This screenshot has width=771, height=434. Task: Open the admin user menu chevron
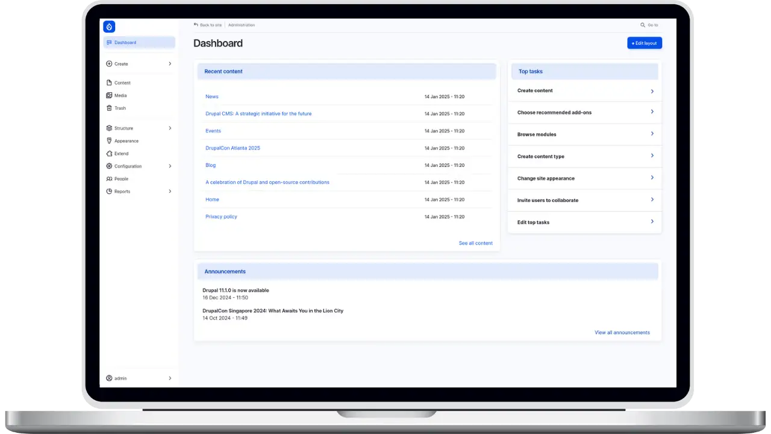[x=170, y=379]
